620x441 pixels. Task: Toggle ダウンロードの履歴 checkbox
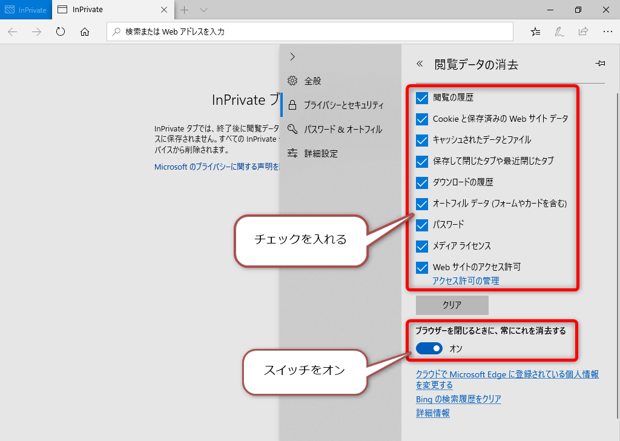[x=422, y=183]
